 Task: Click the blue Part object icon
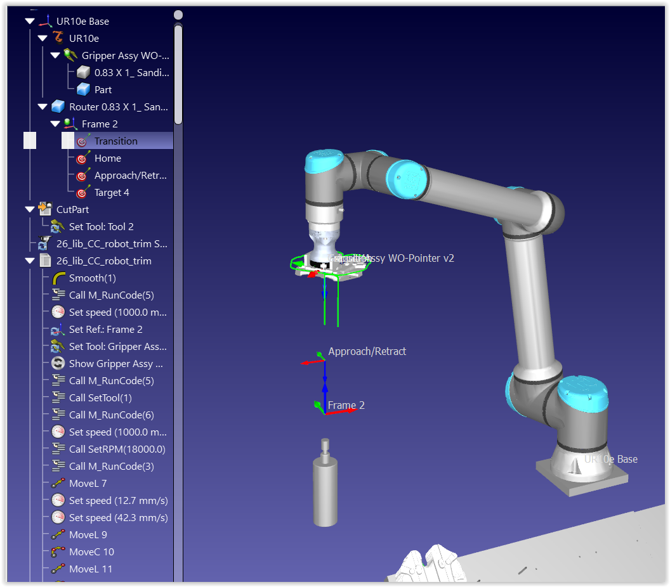[x=83, y=90]
